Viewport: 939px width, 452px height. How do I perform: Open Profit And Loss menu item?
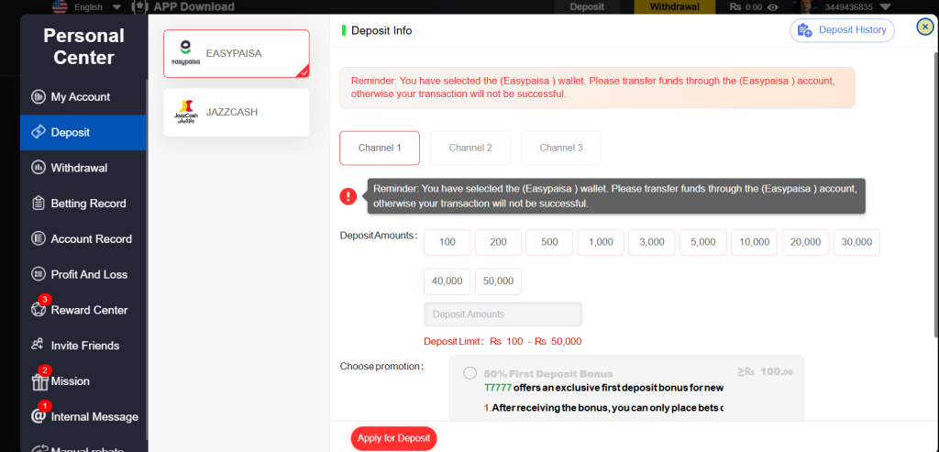point(83,274)
